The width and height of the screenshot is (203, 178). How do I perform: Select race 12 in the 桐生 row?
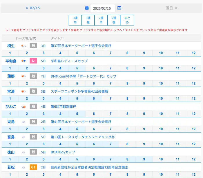tap(194, 53)
